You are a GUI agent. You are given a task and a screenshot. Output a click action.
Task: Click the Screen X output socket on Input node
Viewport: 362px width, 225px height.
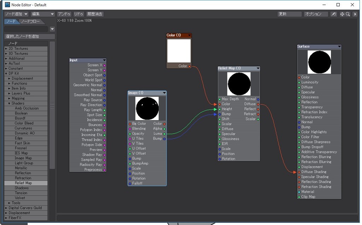pos(104,65)
